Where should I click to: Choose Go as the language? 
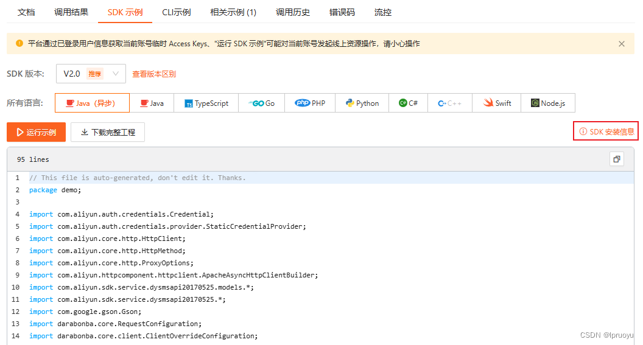(x=261, y=103)
